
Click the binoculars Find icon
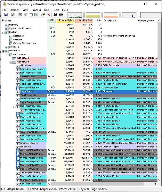[x=55, y=15]
